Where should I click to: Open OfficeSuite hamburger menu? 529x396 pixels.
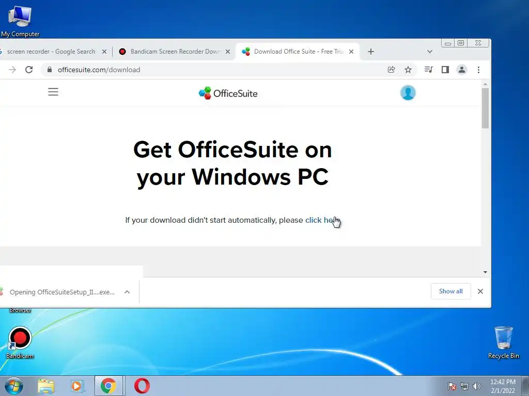tap(53, 92)
